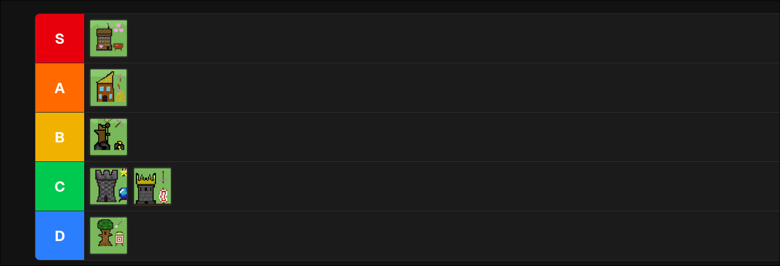This screenshot has width=780, height=266.
Task: Click the empty area of the S row
Action: click(x=427, y=38)
